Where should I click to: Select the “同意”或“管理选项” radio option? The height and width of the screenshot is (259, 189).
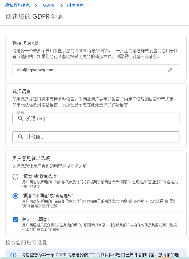(x=15, y=177)
